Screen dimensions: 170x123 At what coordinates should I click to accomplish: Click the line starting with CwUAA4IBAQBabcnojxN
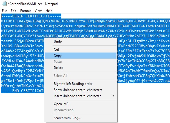(23, 66)
